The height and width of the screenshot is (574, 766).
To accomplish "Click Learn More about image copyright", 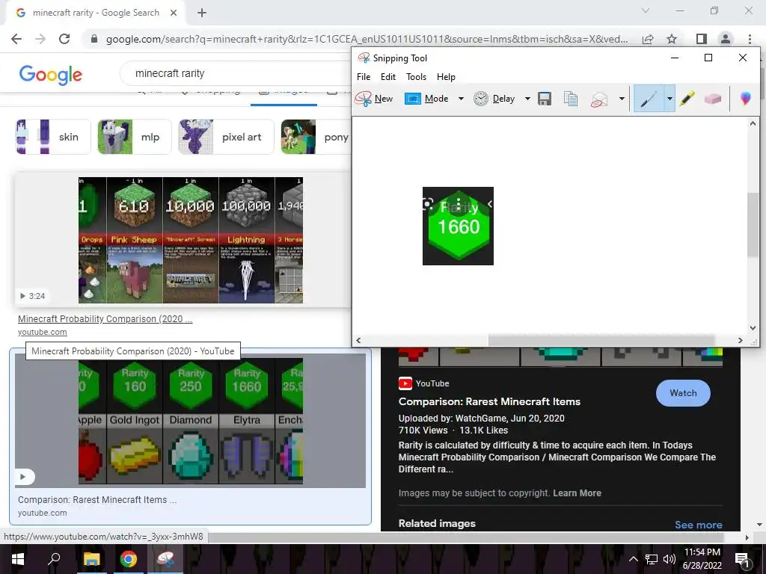I will (x=577, y=493).
